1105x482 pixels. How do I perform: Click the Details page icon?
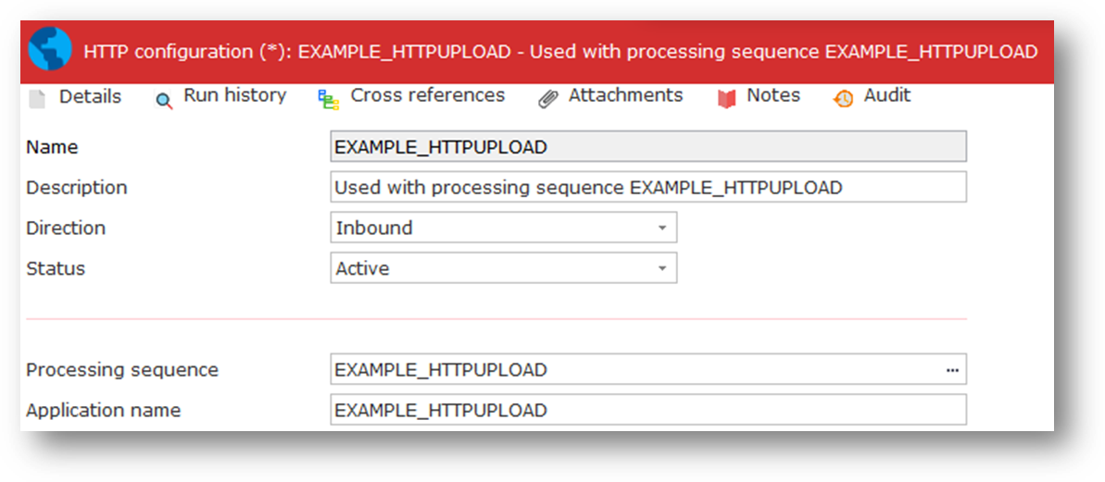click(36, 98)
